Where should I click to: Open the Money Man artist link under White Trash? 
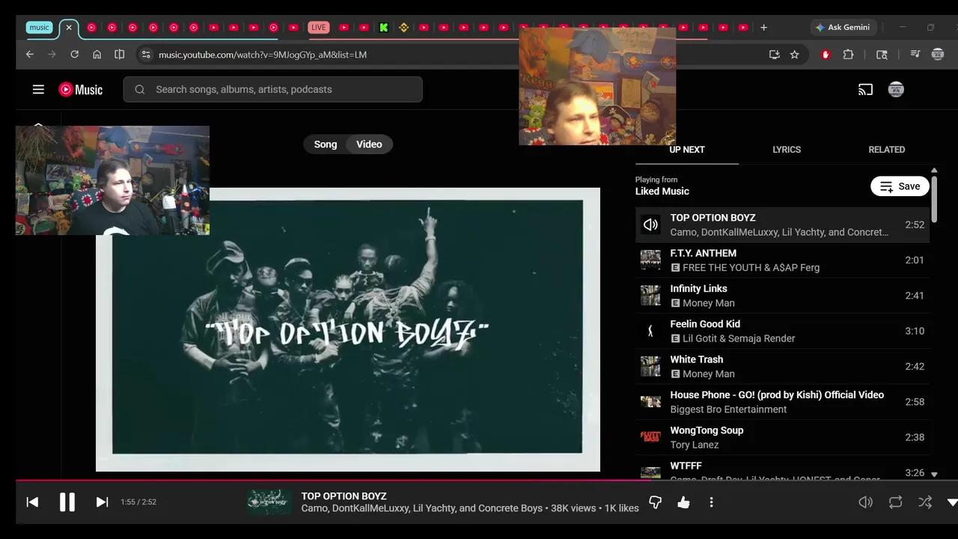coord(708,374)
